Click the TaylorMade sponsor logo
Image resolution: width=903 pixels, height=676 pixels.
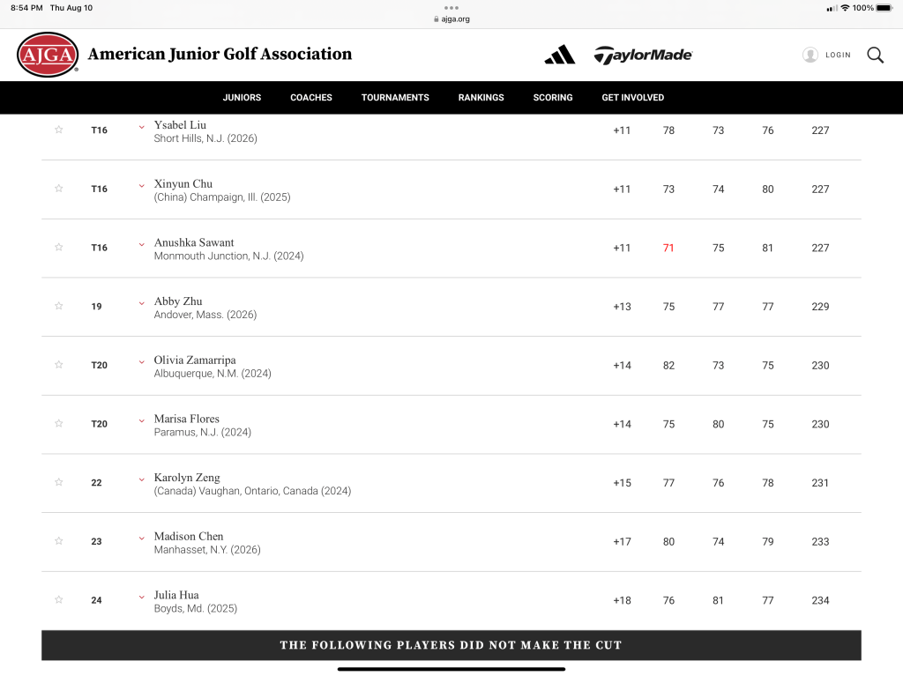(x=643, y=55)
